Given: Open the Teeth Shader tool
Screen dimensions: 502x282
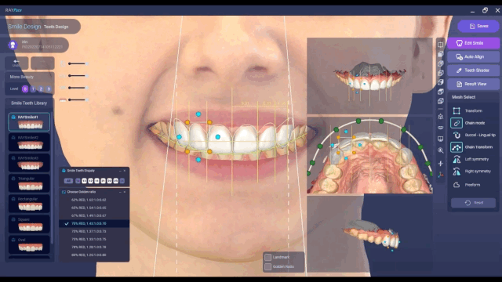Looking at the screenshot, I should point(473,70).
